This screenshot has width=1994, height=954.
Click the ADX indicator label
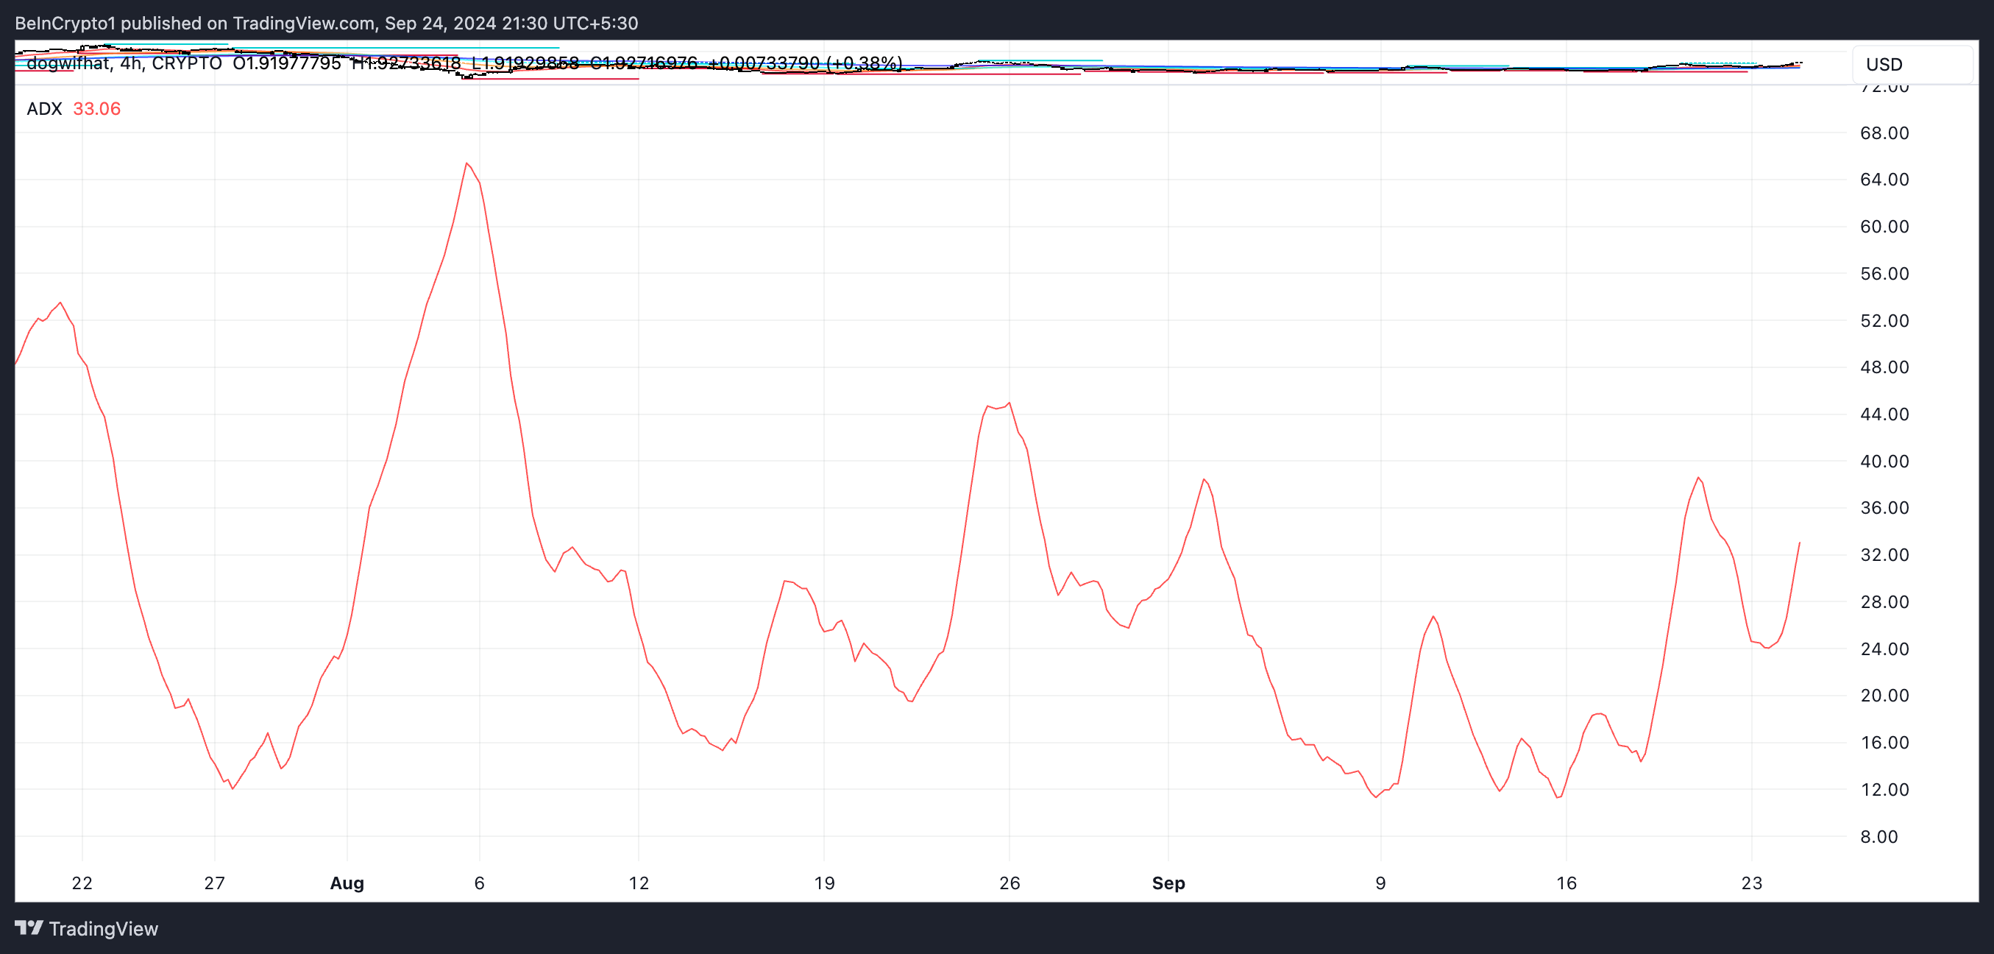pyautogui.click(x=44, y=108)
